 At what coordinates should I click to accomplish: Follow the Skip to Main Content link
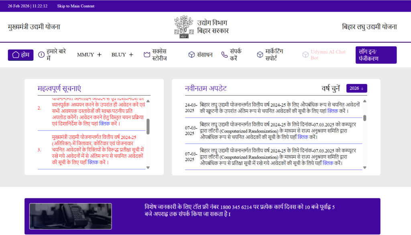pos(76,6)
